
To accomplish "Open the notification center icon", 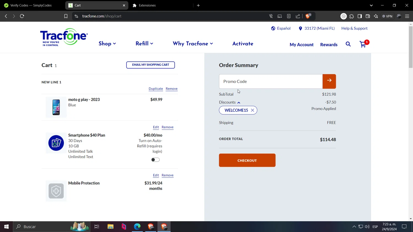I will 404,227.
